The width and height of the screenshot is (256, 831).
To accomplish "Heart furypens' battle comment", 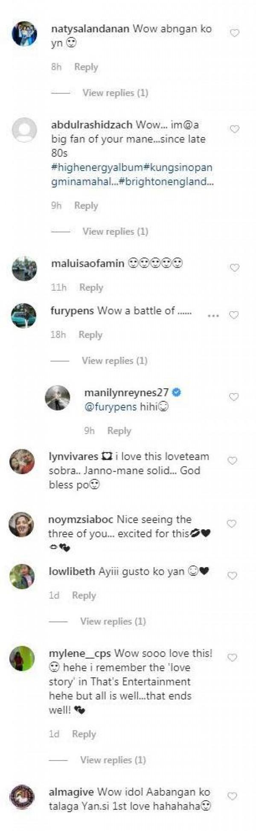I will pos(233,315).
